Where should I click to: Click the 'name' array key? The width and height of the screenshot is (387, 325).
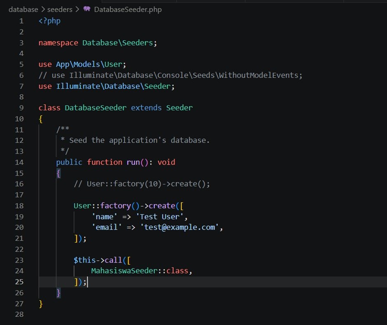(x=105, y=216)
